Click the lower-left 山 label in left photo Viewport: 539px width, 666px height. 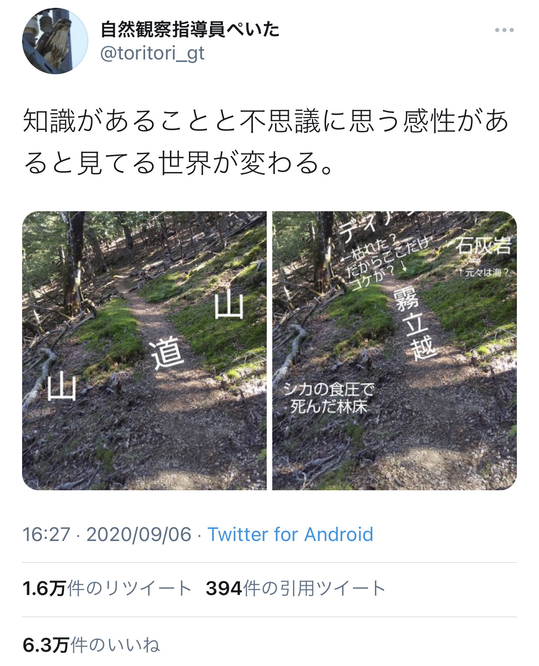pyautogui.click(x=62, y=387)
